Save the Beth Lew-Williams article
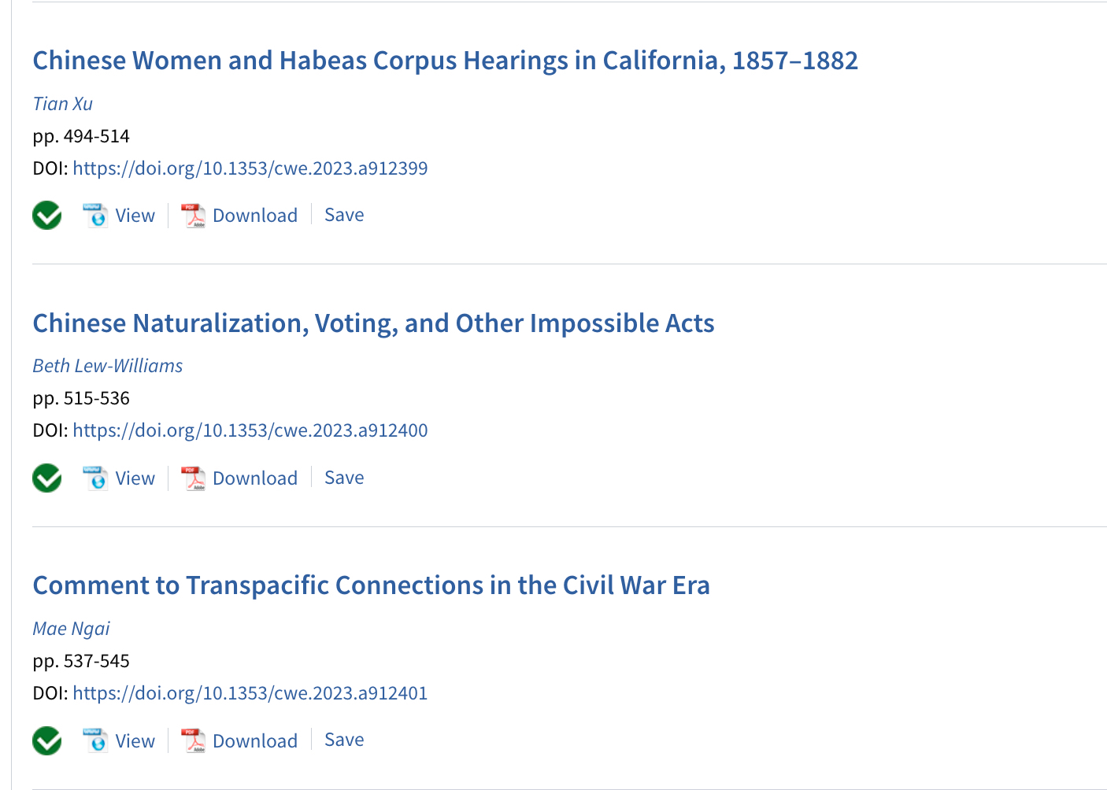The image size is (1107, 790). click(x=344, y=478)
